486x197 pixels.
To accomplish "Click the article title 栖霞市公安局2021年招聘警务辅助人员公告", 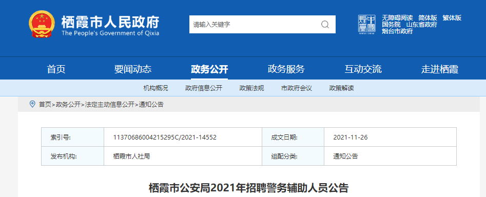I will pyautogui.click(x=249, y=188).
